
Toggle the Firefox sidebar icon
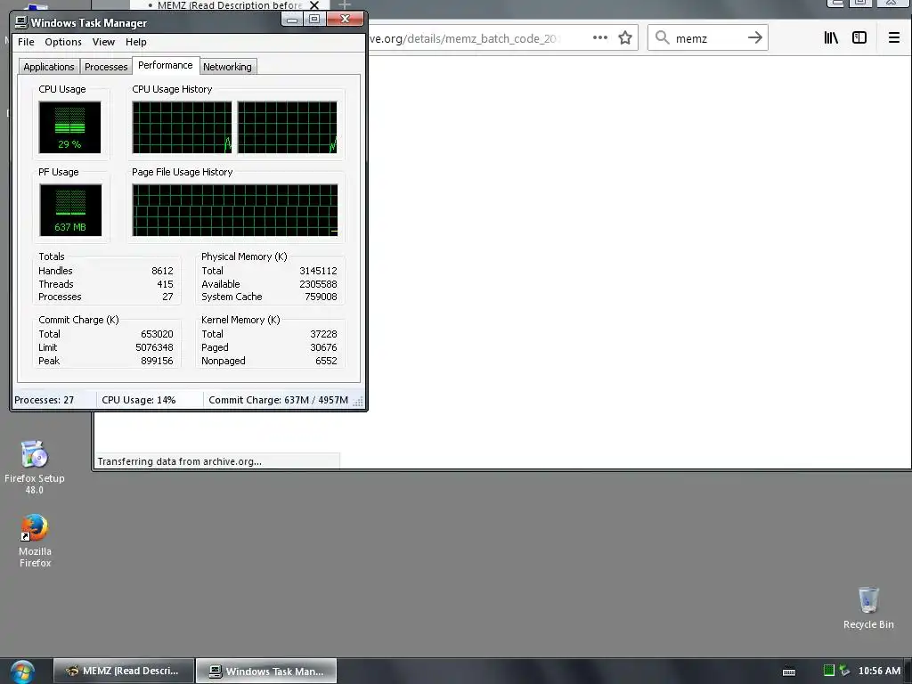(859, 37)
